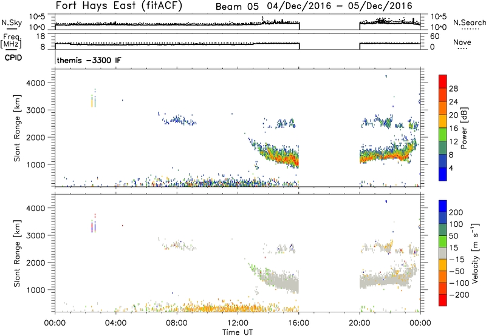Screen dimensions: 486x336
Task: Click velocity scale value '-50'
Action: click(457, 271)
